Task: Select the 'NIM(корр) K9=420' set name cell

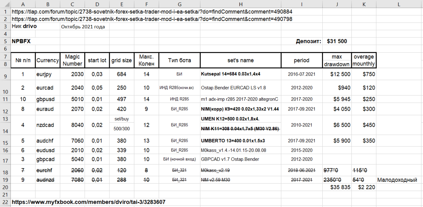Action: 240,109
